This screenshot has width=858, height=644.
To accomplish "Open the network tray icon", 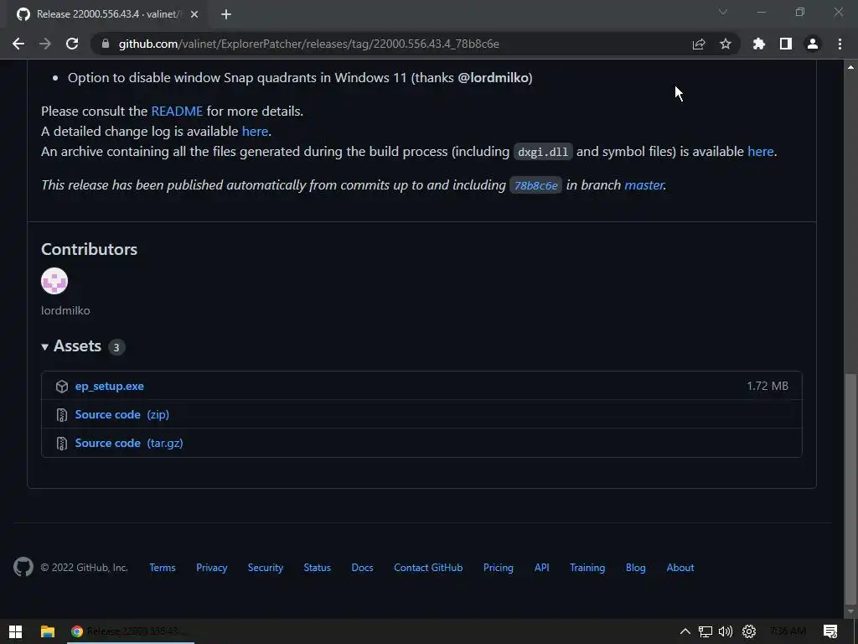I will pos(705,631).
